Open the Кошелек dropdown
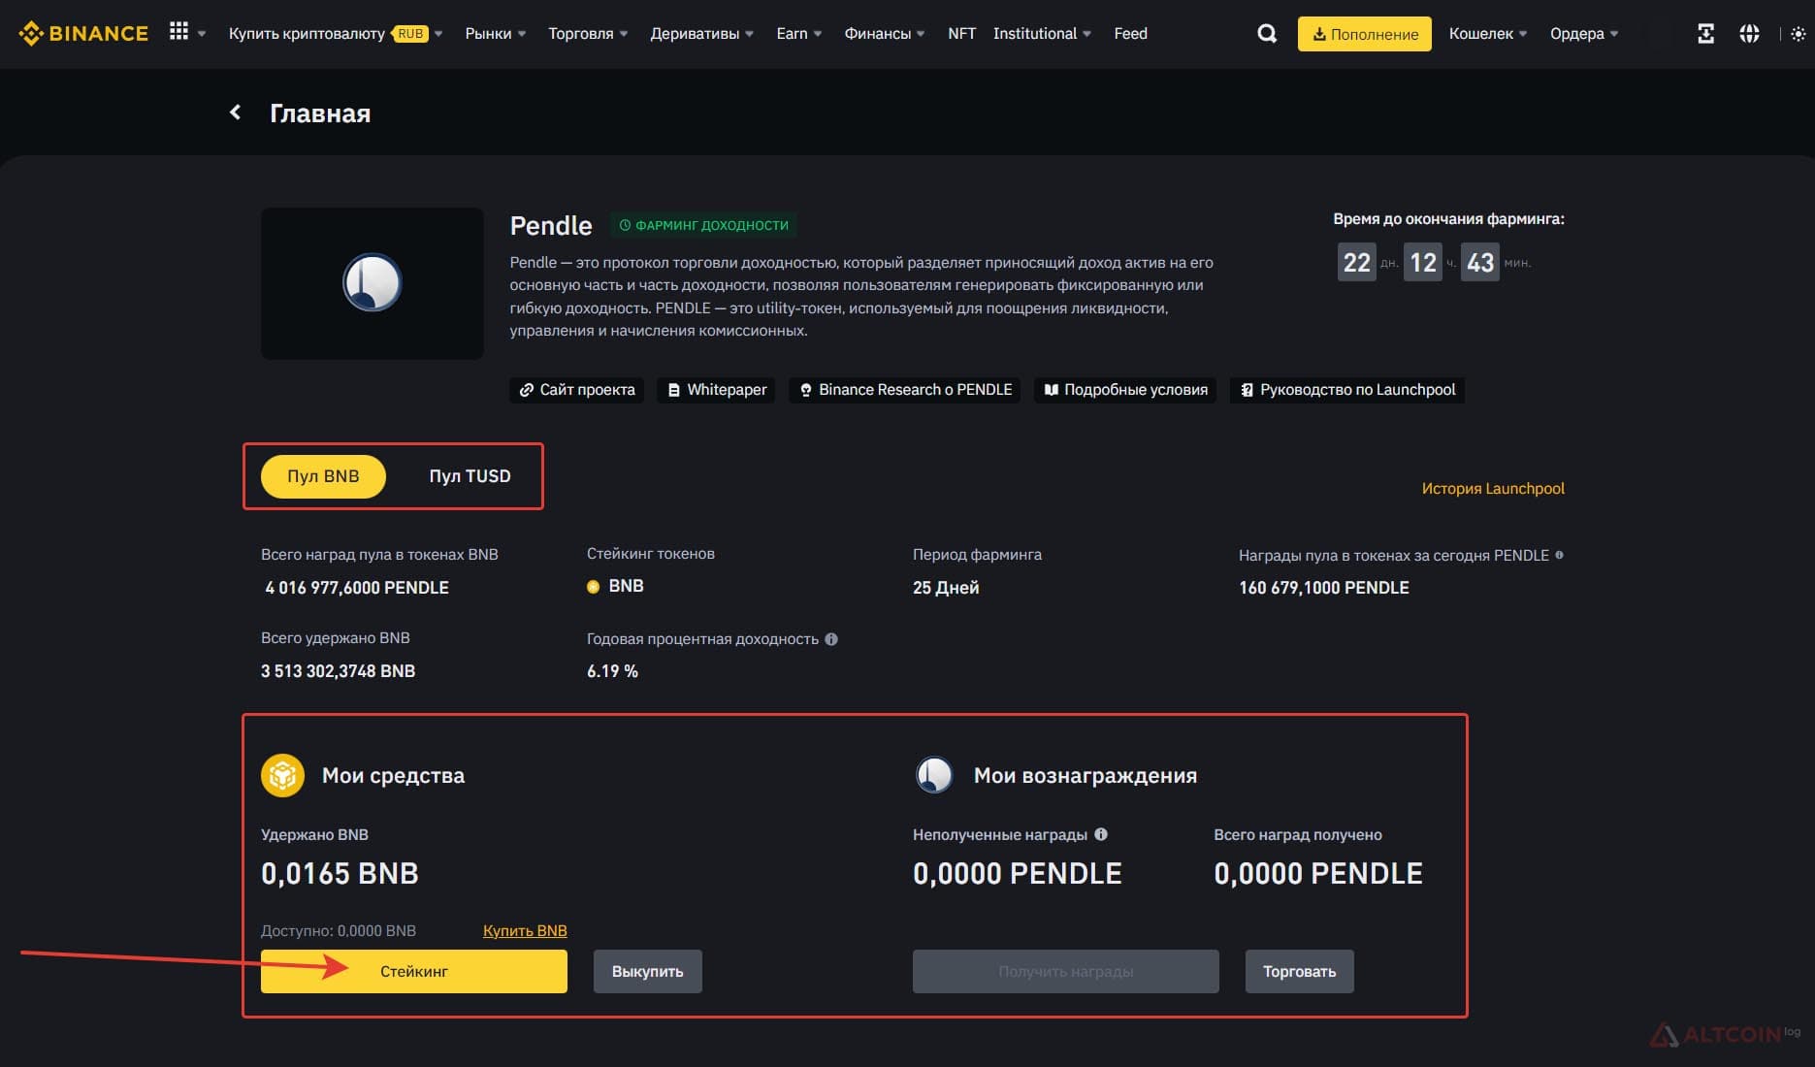Viewport: 1815px width, 1067px height. tap(1487, 34)
